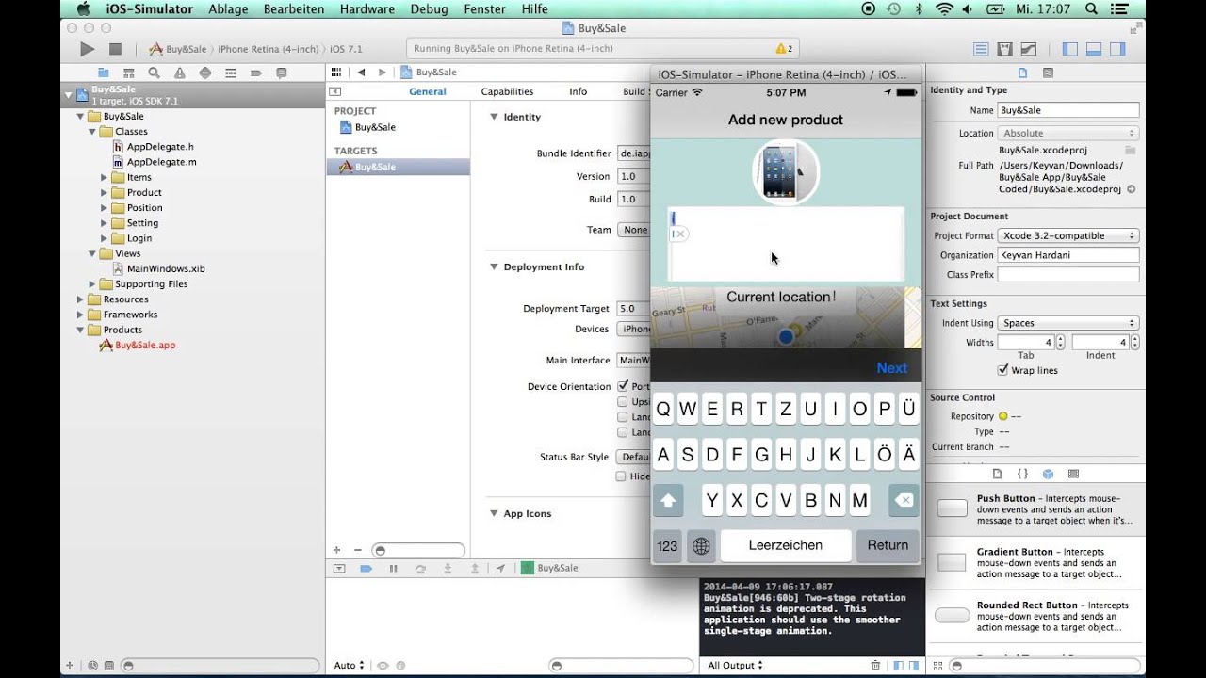
Task: Open the Indent Using Spaces dropdown
Action: 1067,323
